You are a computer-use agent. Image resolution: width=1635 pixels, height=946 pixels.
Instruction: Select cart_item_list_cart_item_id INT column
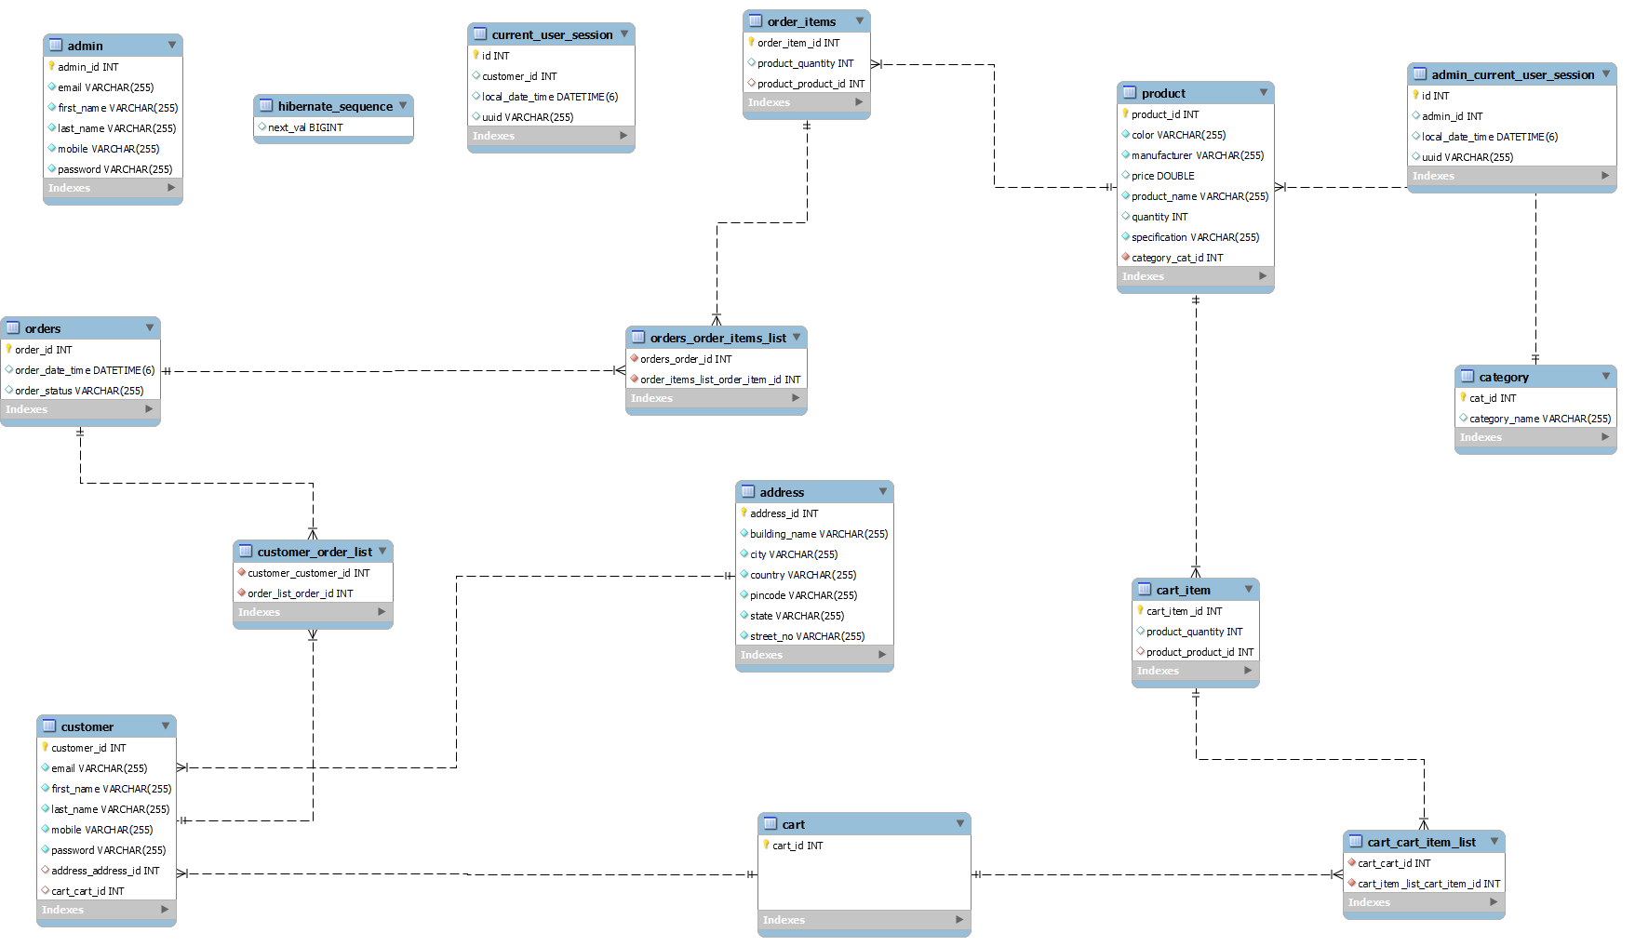click(1424, 884)
